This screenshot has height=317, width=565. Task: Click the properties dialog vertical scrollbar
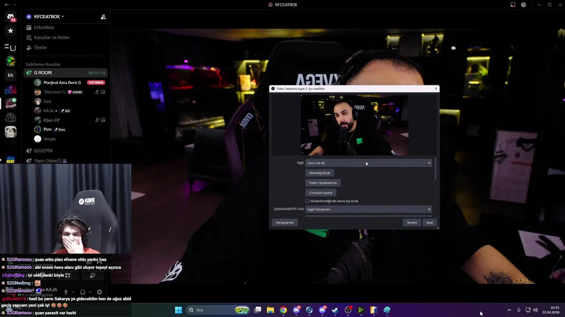click(436, 169)
